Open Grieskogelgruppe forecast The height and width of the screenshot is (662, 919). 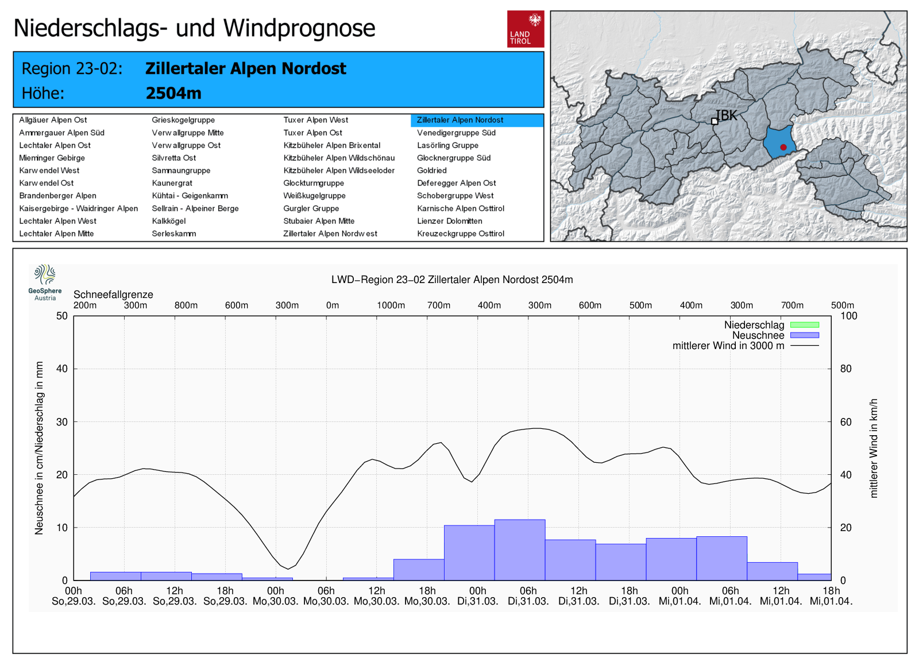pos(183,120)
